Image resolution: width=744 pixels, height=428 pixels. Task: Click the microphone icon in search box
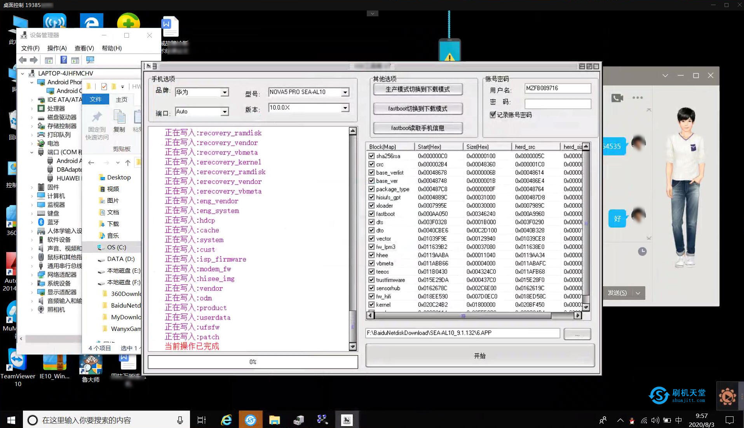tap(180, 420)
